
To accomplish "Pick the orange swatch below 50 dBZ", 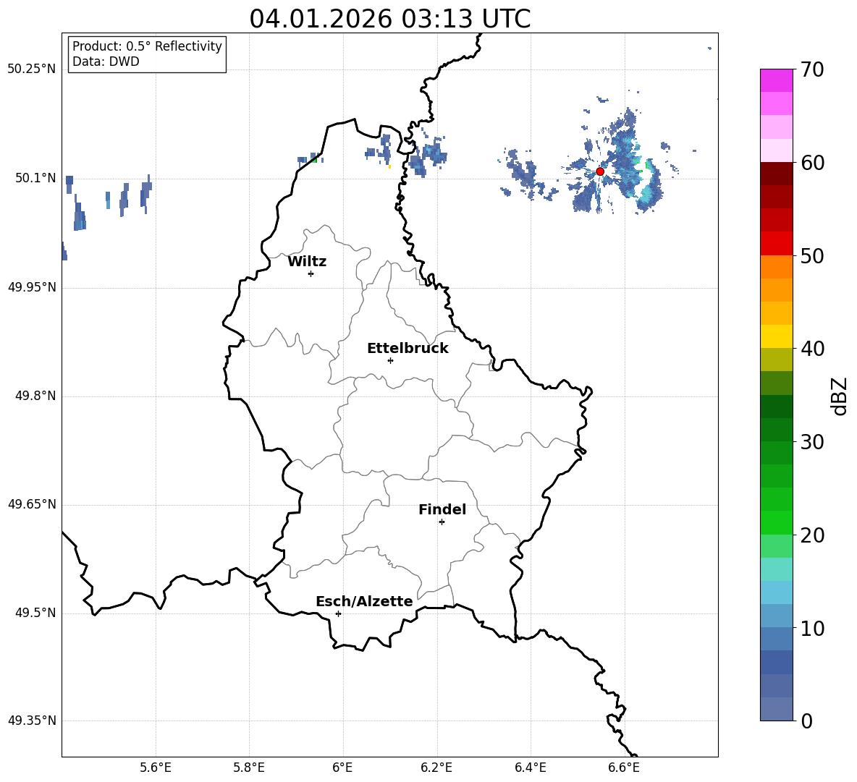I will pyautogui.click(x=776, y=267).
